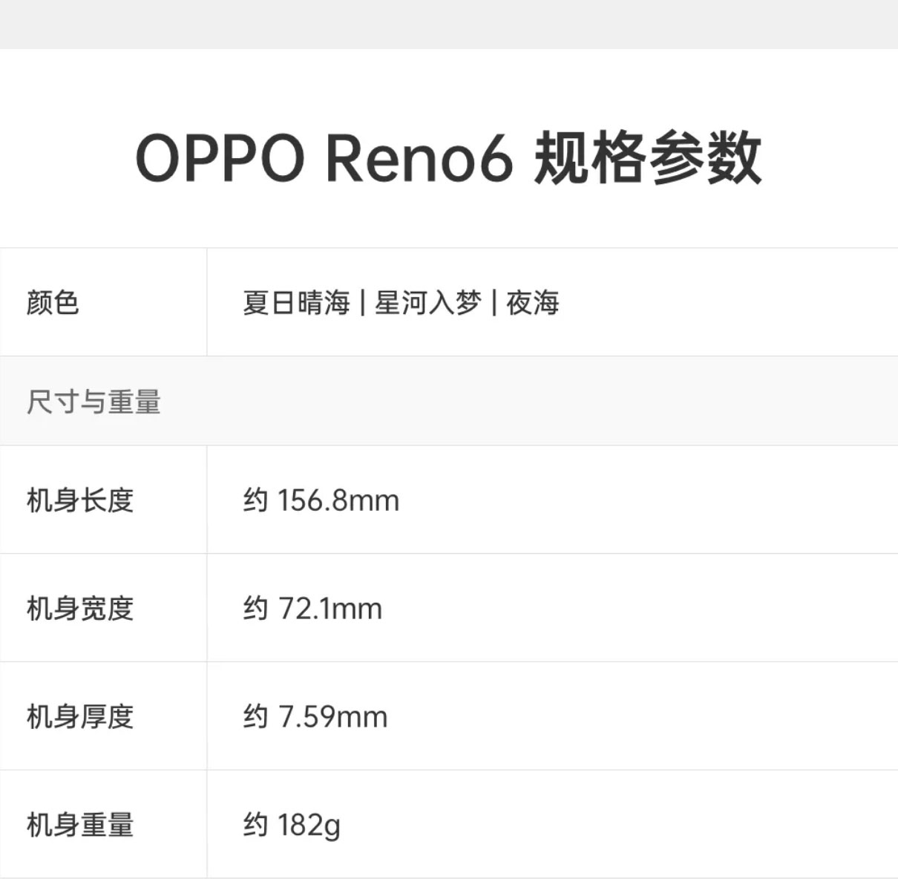898x879 pixels.
Task: Click the 约 7.59mm thickness value
Action: point(315,717)
